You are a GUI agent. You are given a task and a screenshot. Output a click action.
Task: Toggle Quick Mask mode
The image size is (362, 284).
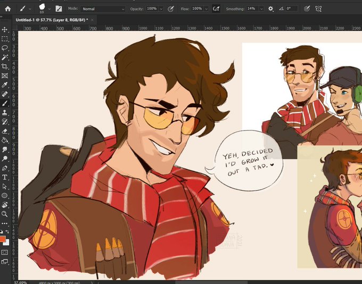pyautogui.click(x=4, y=252)
